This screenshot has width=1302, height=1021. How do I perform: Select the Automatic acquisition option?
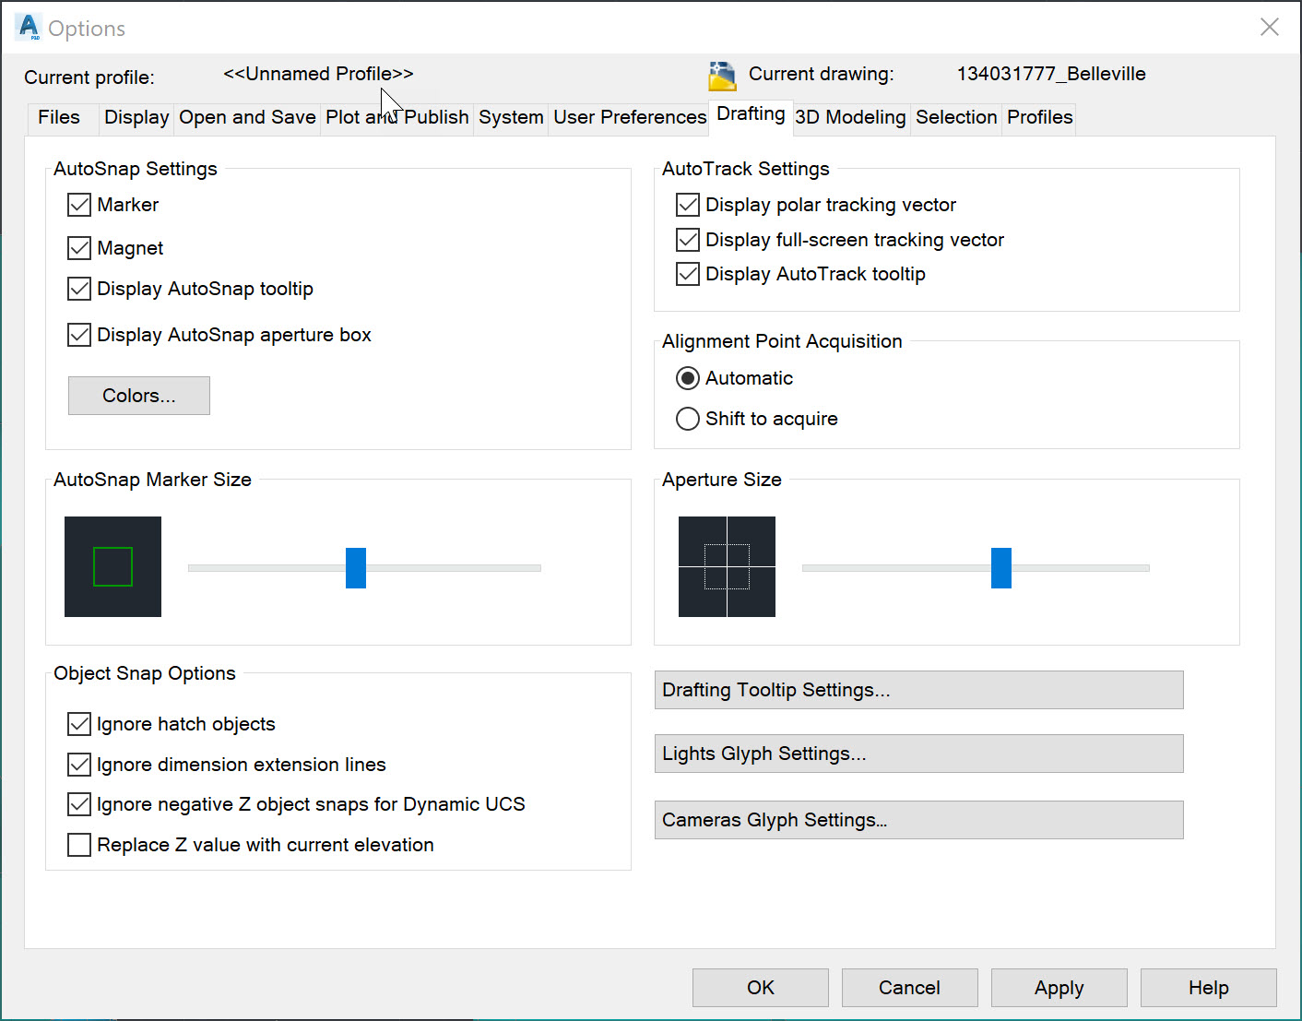tap(688, 377)
